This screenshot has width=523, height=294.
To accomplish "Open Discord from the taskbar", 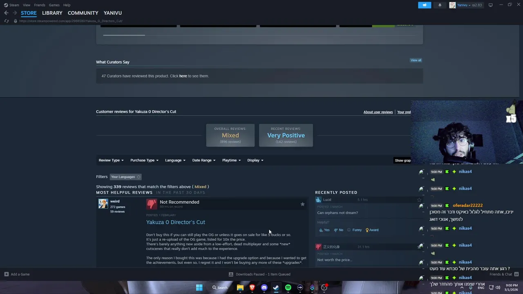I will click(x=264, y=287).
